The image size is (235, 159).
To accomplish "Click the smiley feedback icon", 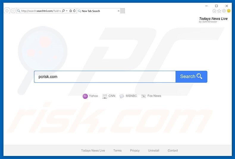I will (x=229, y=11).
